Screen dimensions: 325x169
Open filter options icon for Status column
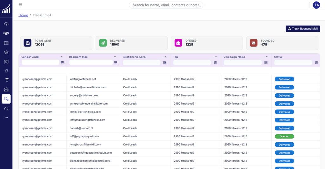pyautogui.click(x=316, y=63)
